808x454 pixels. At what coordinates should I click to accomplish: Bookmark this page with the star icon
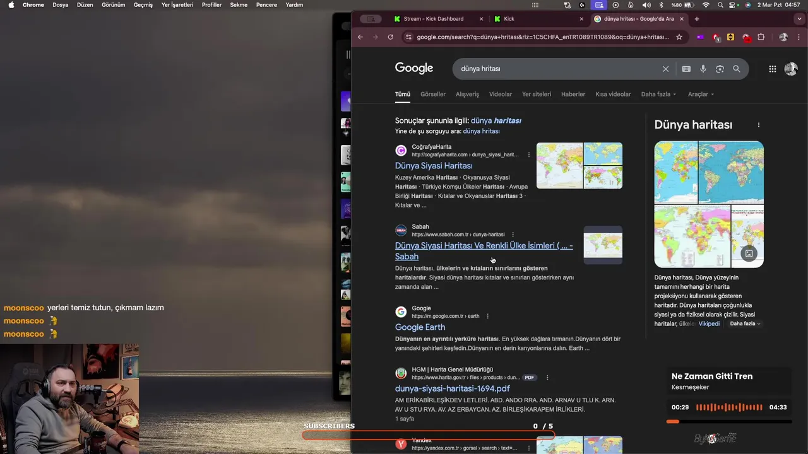pyautogui.click(x=679, y=37)
